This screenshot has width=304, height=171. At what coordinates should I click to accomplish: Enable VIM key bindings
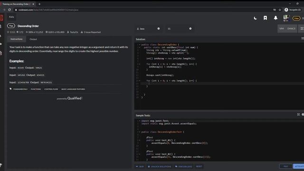(282, 28)
